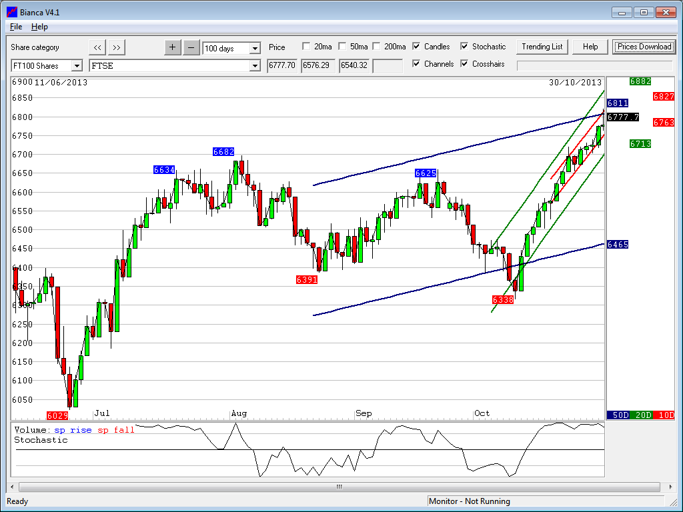Image resolution: width=683 pixels, height=512 pixels.
Task: Click the Bianca app icon in title bar
Action: click(11, 12)
